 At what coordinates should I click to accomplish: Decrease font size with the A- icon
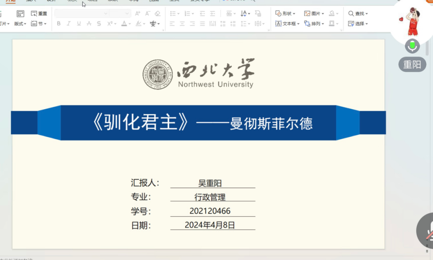(x=148, y=14)
